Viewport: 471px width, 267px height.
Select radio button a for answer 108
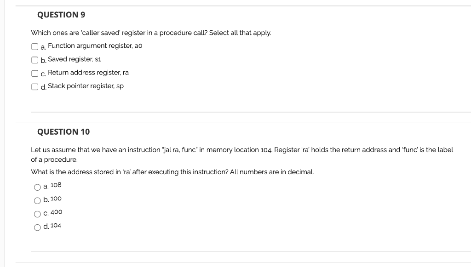37,186
